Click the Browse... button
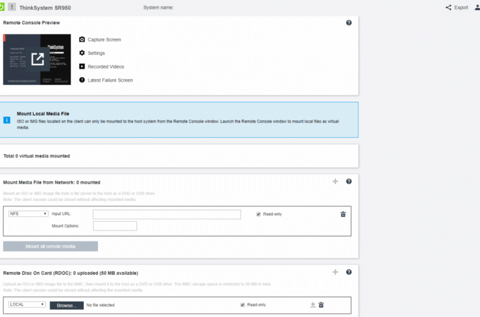This screenshot has width=480, height=317. 66,305
